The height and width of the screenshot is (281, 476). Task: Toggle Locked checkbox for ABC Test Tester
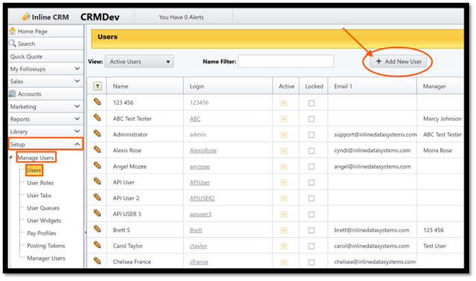click(x=311, y=119)
